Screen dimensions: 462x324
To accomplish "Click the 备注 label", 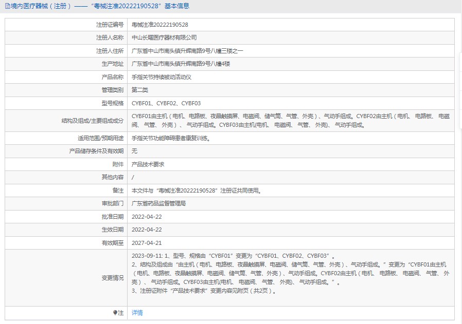I will [x=118, y=190].
